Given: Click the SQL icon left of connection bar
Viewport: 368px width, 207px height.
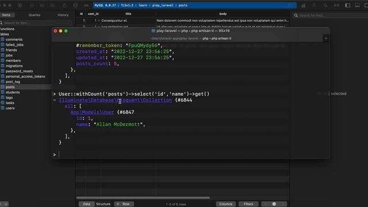Looking at the screenshot, I should [x=86, y=5].
